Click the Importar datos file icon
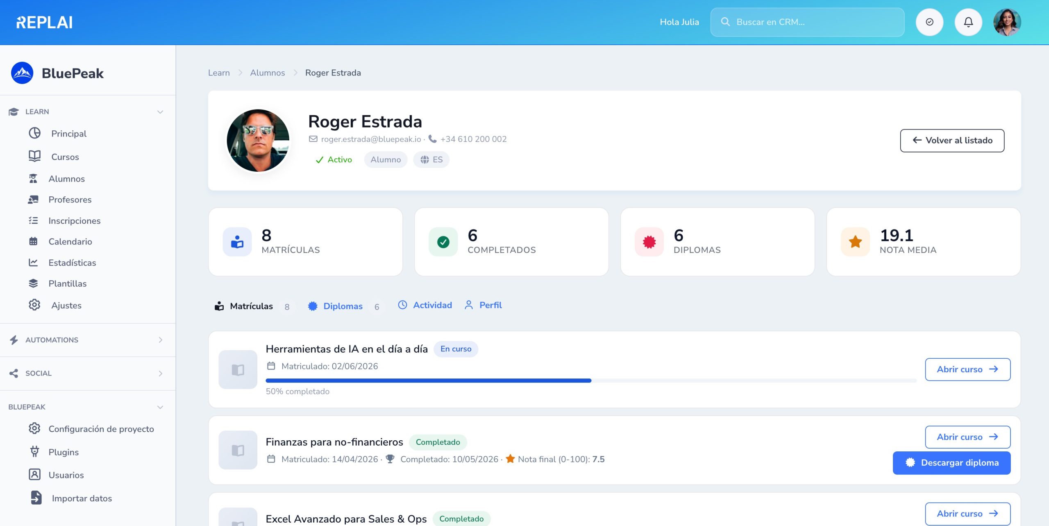 pyautogui.click(x=36, y=498)
